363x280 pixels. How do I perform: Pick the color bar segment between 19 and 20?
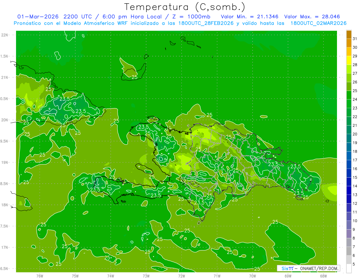tap(349, 139)
